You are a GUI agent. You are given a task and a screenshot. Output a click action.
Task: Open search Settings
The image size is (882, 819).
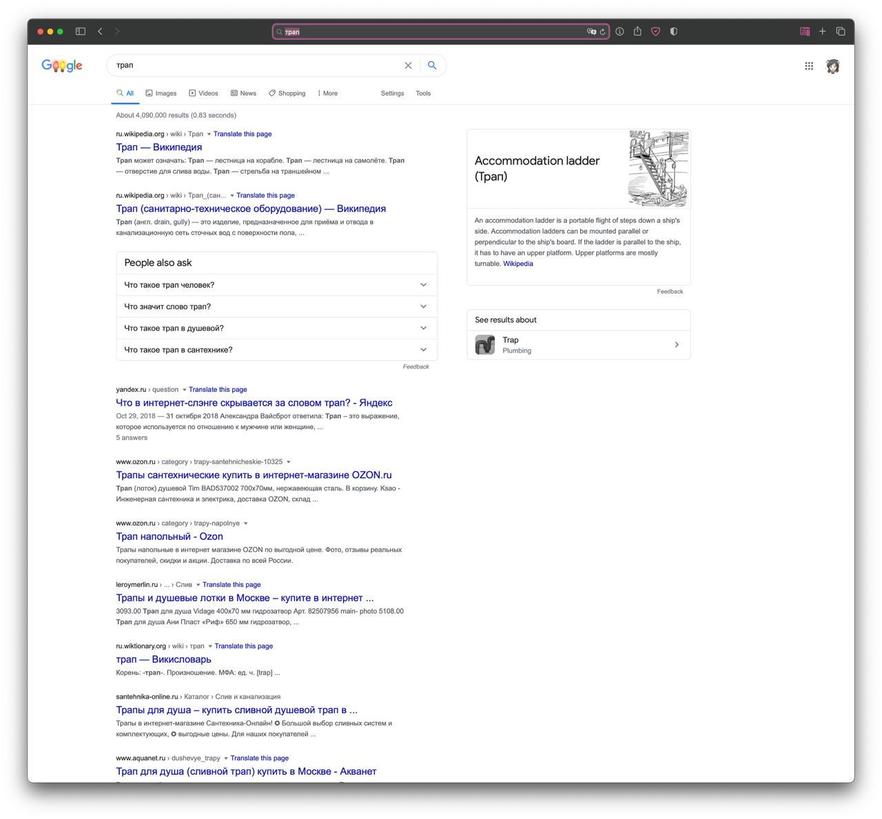[x=392, y=93]
